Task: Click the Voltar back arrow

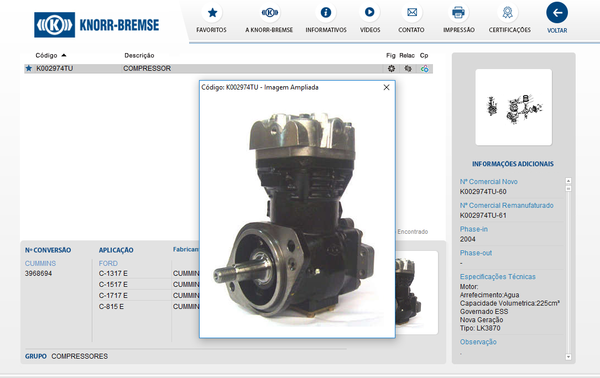Action: [x=557, y=13]
